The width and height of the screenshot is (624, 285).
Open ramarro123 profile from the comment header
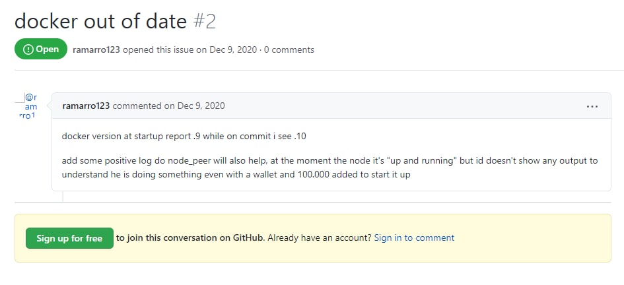(x=86, y=106)
